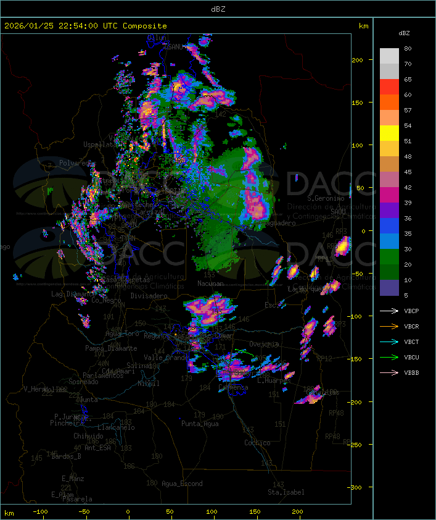Click the E_Manz place label
The image size is (436, 520).
click(x=73, y=479)
